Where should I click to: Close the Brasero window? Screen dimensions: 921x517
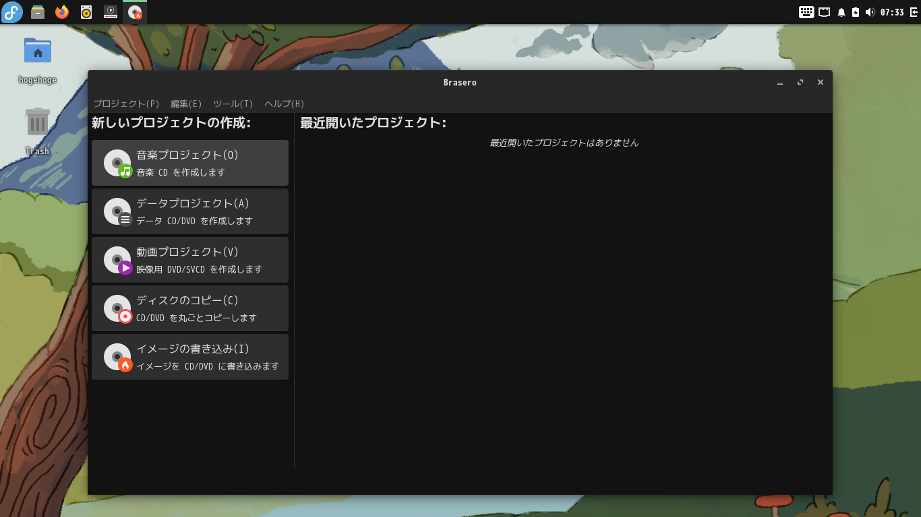point(821,83)
